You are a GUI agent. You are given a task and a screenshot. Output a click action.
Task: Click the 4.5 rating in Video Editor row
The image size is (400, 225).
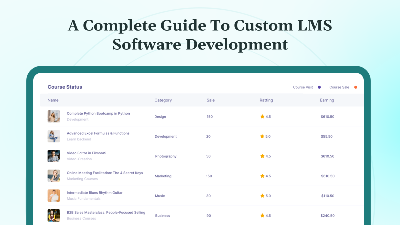(268, 156)
